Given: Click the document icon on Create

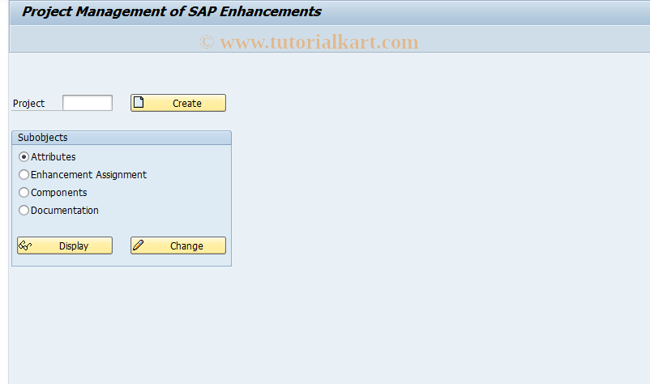Looking at the screenshot, I should [x=139, y=102].
